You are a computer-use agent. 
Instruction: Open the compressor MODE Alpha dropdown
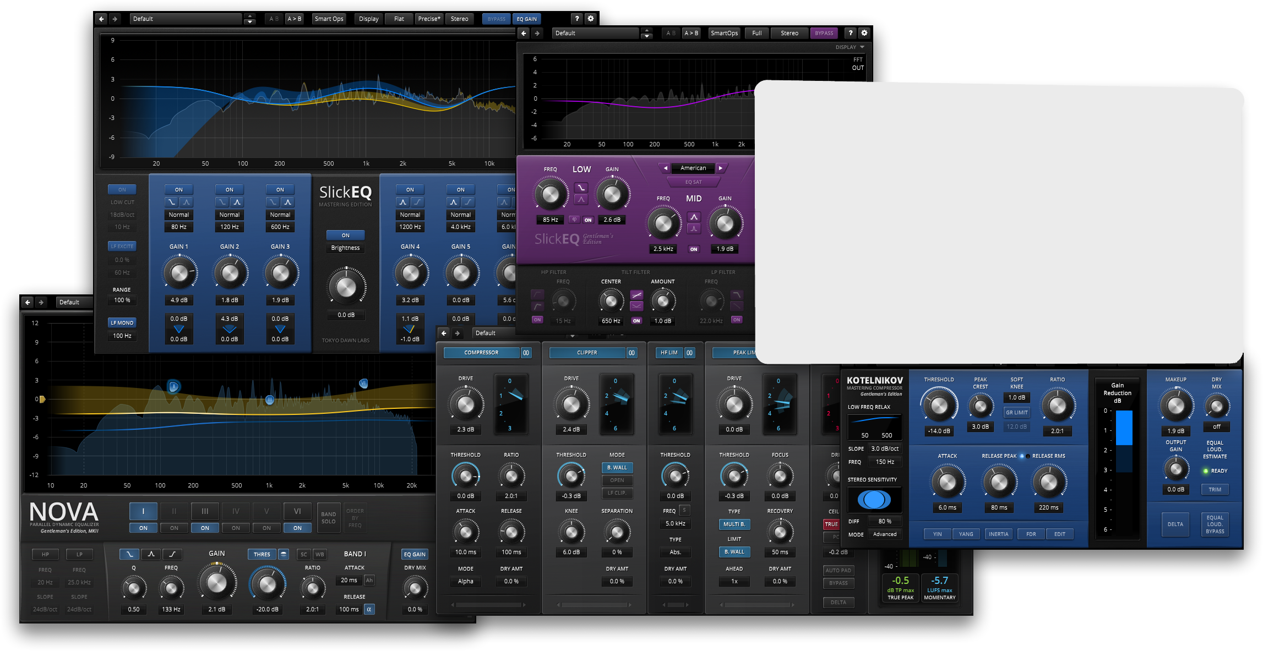(x=466, y=581)
